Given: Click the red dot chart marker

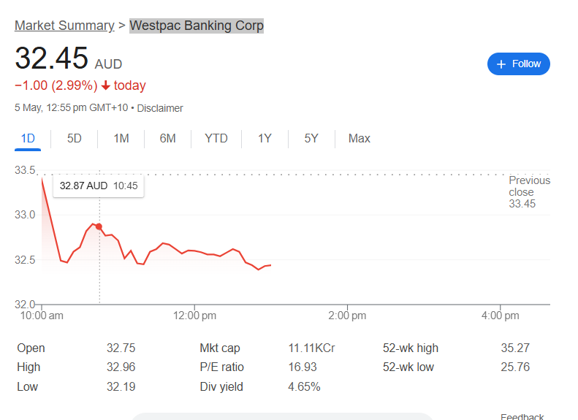Looking at the screenshot, I should [99, 226].
